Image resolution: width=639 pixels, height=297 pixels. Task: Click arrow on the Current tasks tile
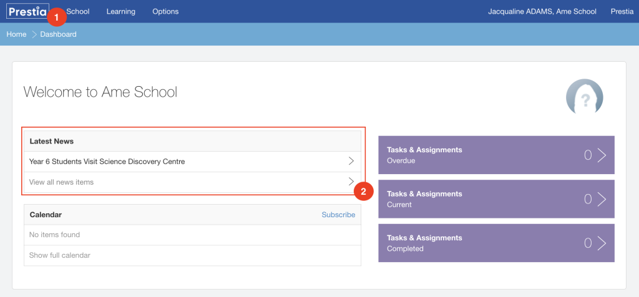(602, 199)
